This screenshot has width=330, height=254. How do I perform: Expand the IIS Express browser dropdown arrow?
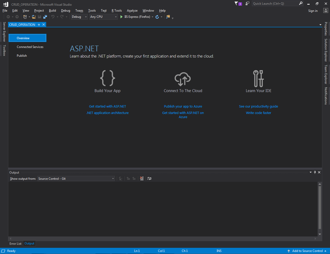point(152,17)
